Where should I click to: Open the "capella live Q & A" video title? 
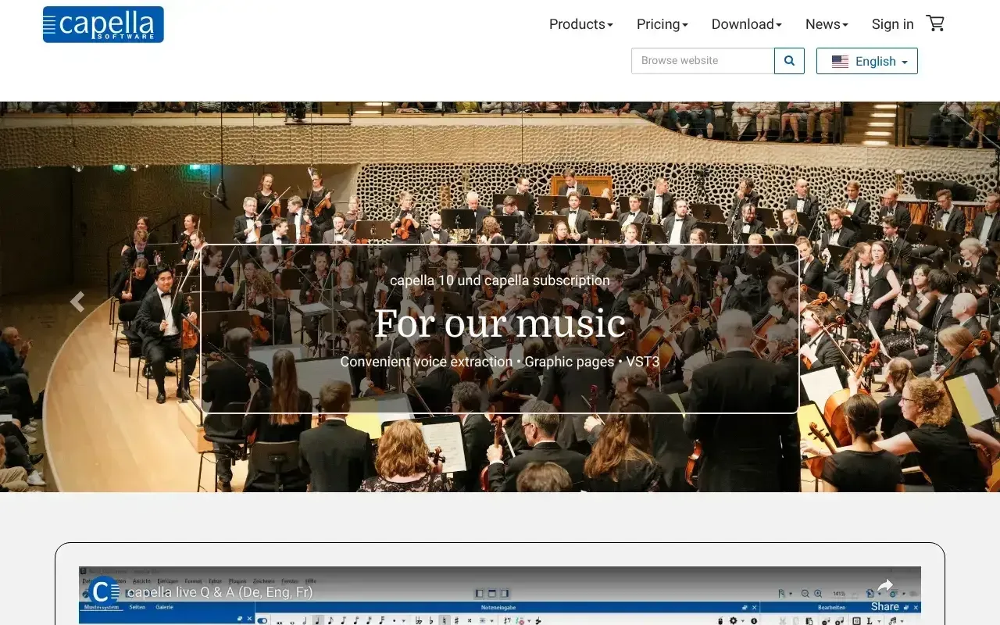click(x=220, y=592)
